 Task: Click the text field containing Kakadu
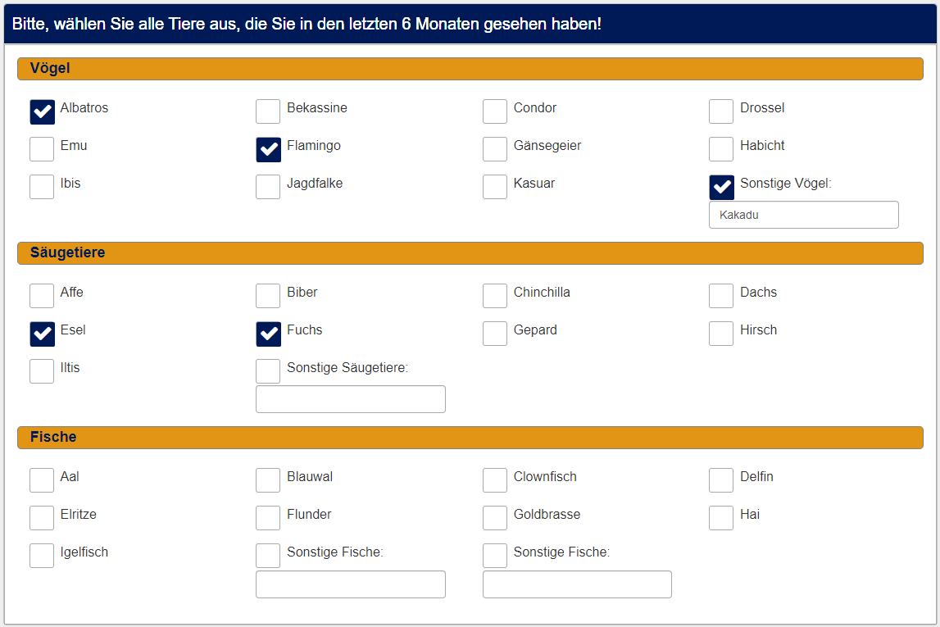[803, 215]
